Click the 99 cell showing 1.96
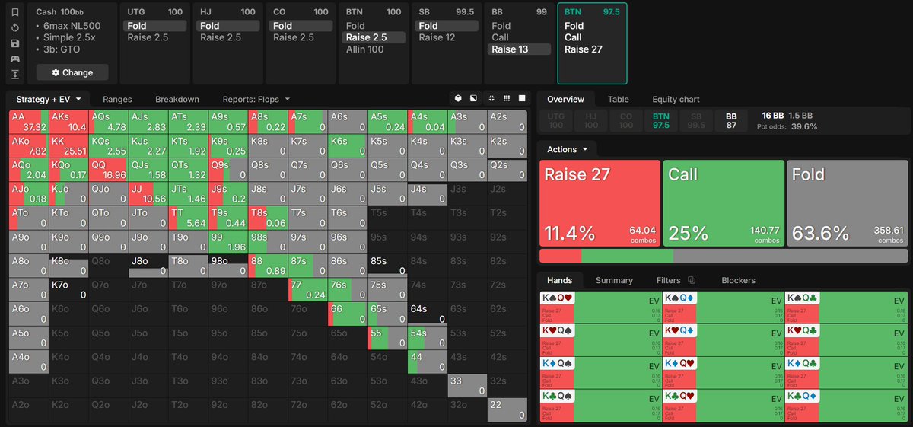Image resolution: width=913 pixels, height=427 pixels. [227, 242]
